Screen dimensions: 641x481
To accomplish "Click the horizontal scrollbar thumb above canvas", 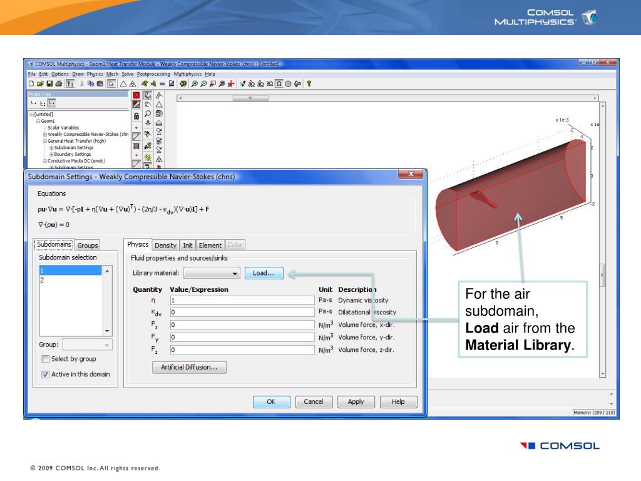I will (250, 98).
